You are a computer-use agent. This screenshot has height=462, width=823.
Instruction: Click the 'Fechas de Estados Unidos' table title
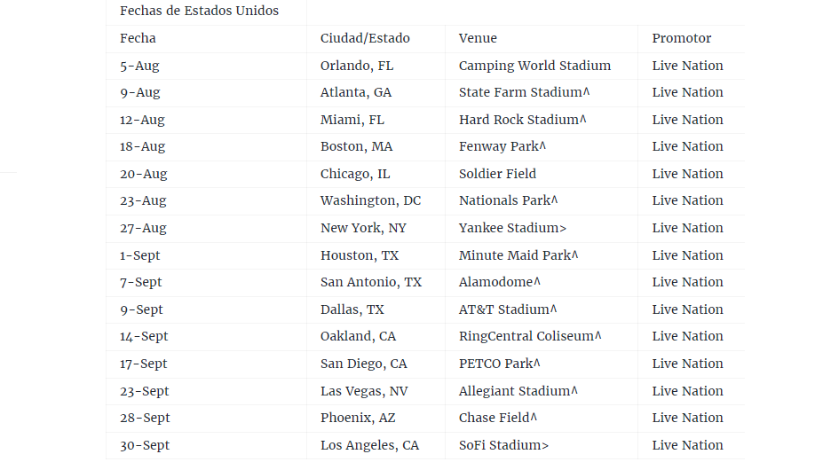click(199, 12)
